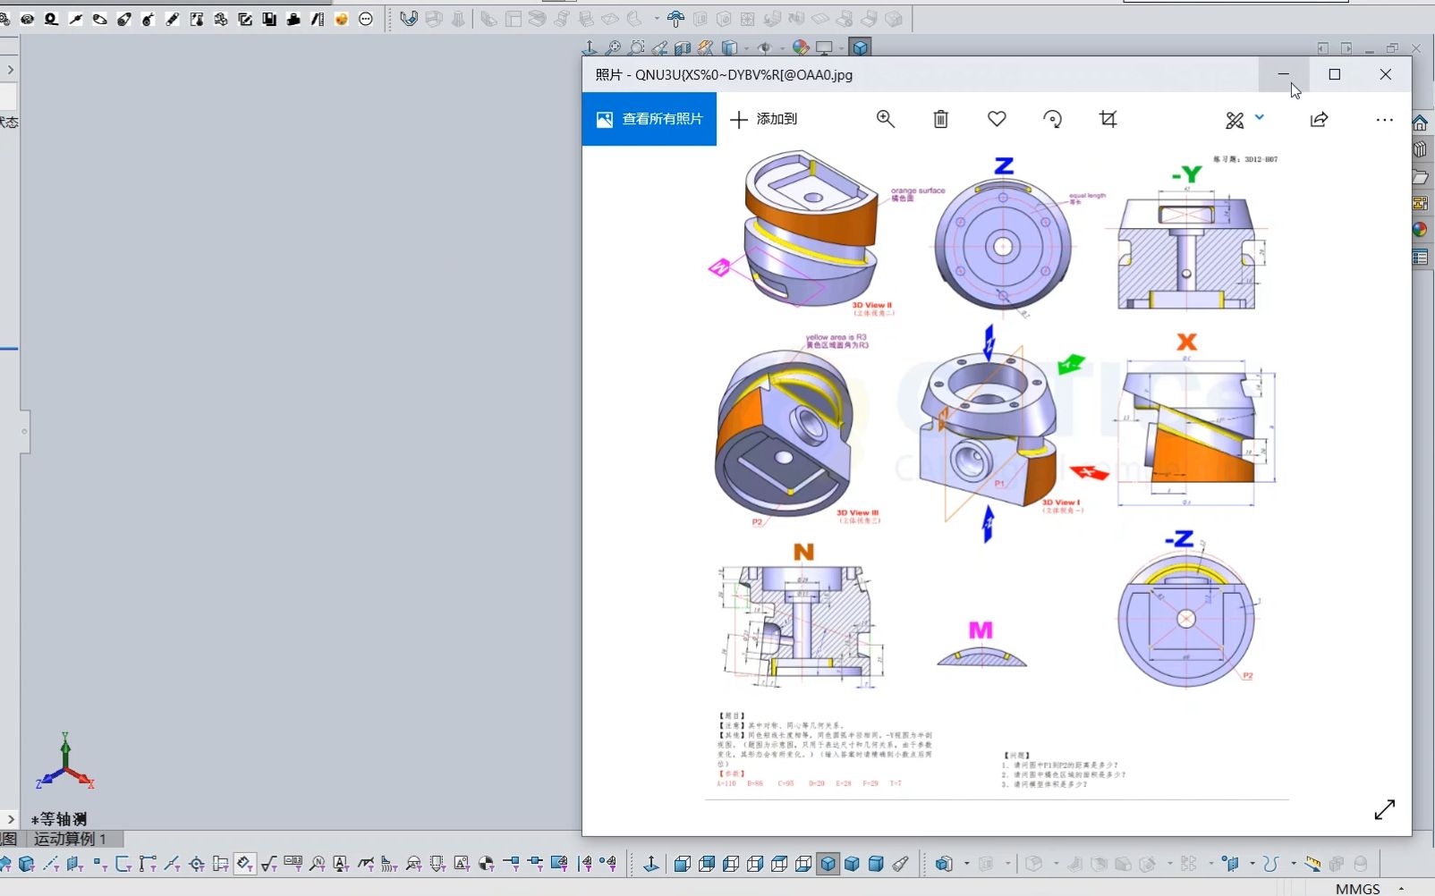The height and width of the screenshot is (896, 1435).
Task: Select the Zoom to Fit icon in SolidWorks
Action: click(615, 47)
